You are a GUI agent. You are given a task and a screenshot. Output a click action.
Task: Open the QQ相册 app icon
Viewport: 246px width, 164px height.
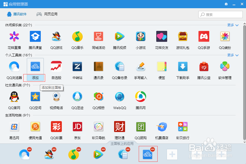click(x=99, y=96)
